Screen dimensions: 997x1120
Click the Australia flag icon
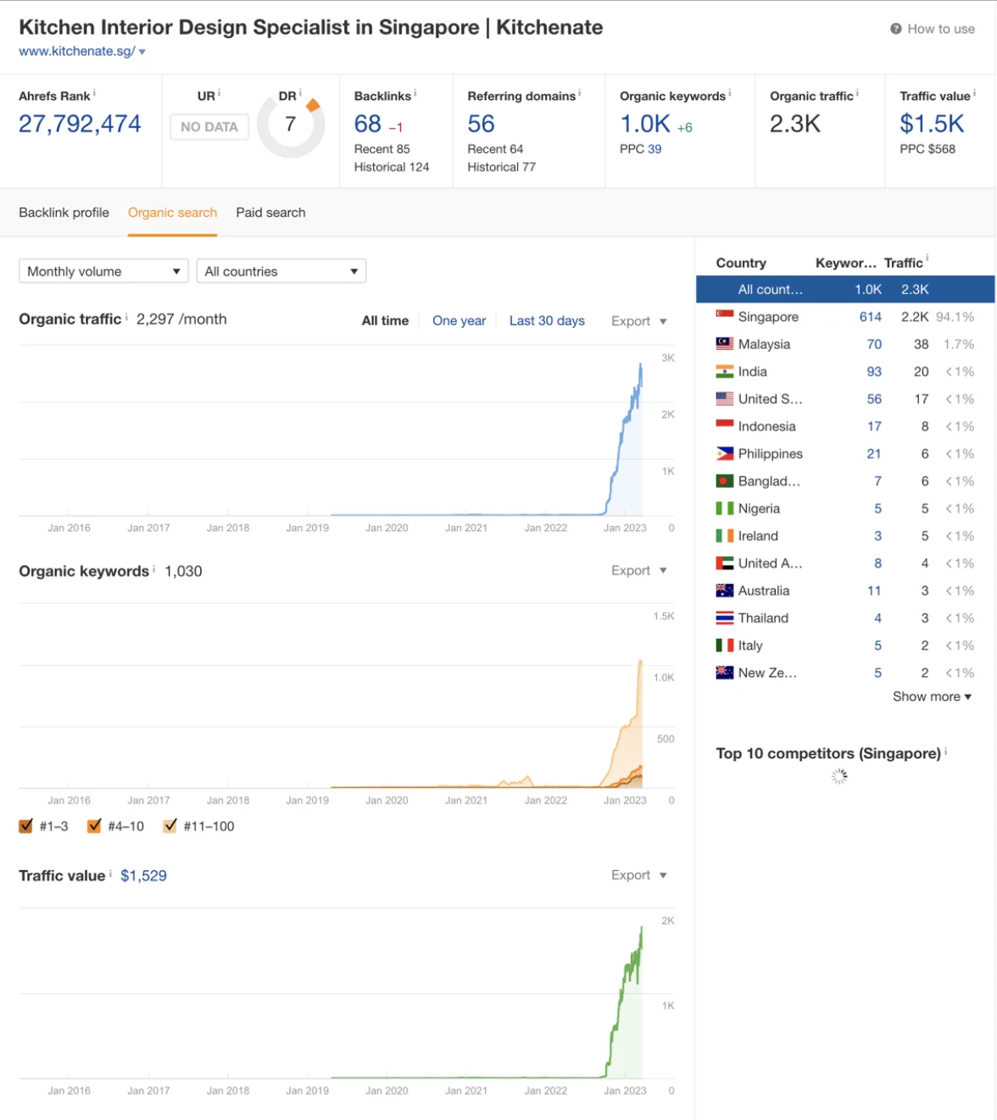(x=724, y=590)
